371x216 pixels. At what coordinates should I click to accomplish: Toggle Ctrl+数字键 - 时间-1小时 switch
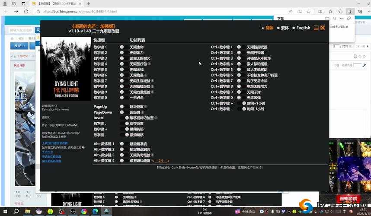(242, 109)
